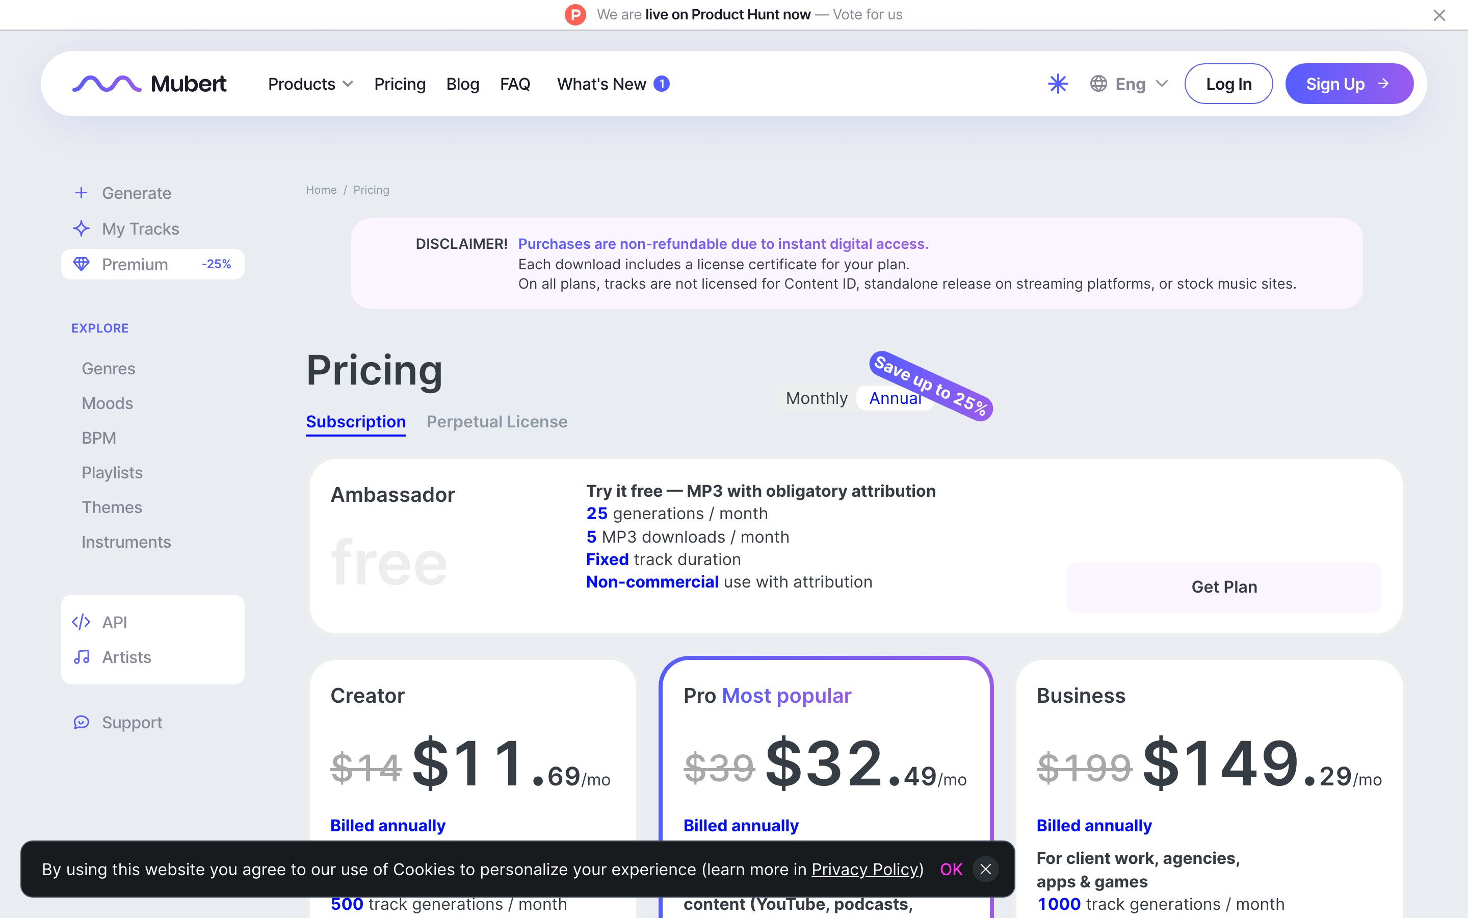Click the globe language icon
The height and width of the screenshot is (918, 1468).
click(1098, 84)
